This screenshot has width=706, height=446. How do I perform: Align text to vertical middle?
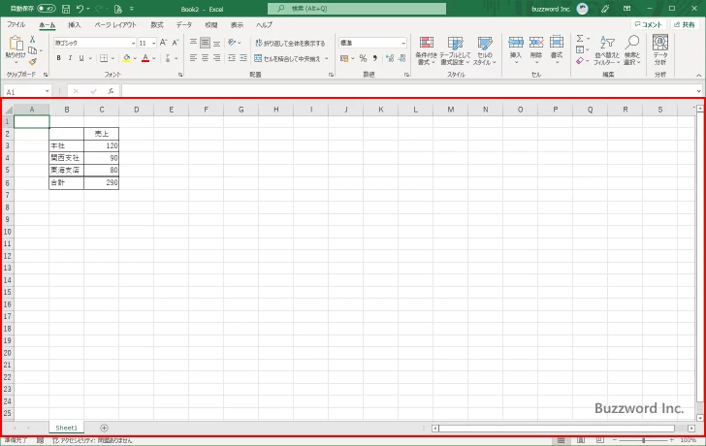(x=205, y=43)
